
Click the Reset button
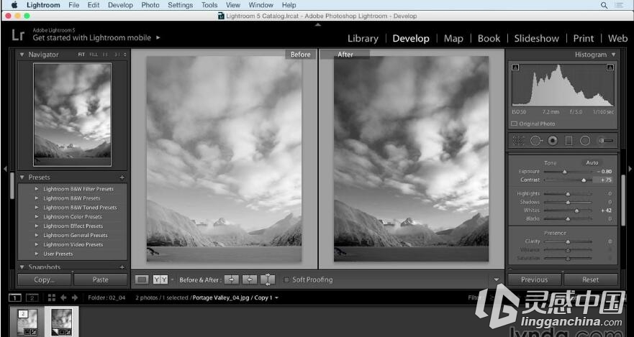pyautogui.click(x=590, y=280)
